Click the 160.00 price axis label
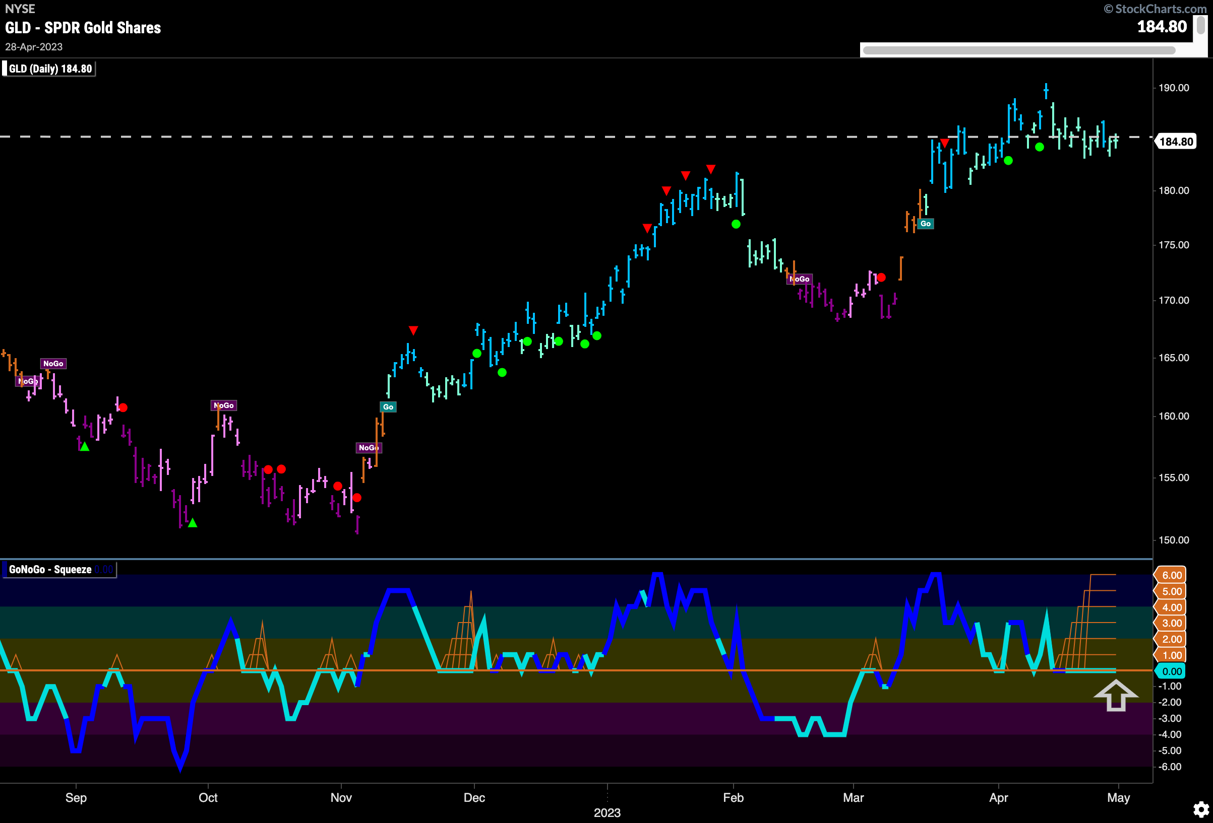1213x823 pixels. click(1174, 416)
